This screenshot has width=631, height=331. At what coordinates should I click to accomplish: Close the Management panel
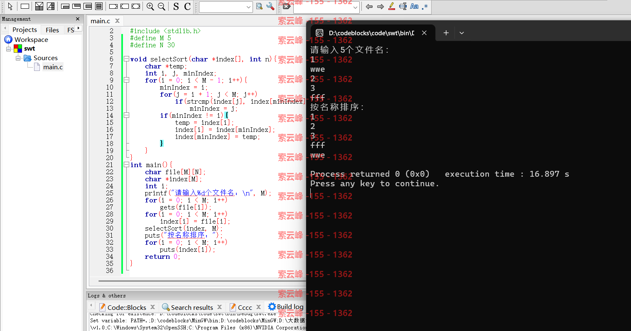[x=78, y=19]
